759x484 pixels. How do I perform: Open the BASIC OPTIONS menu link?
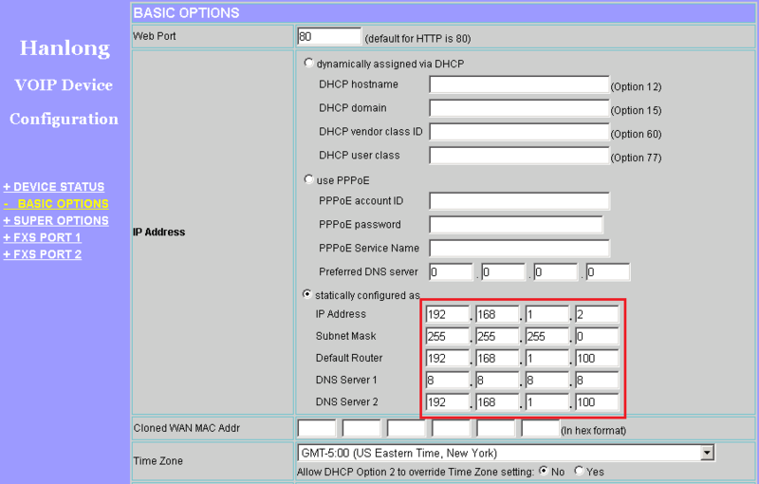pos(56,204)
